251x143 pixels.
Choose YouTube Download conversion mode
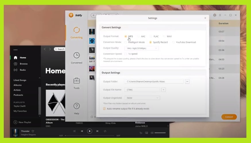click(173, 42)
